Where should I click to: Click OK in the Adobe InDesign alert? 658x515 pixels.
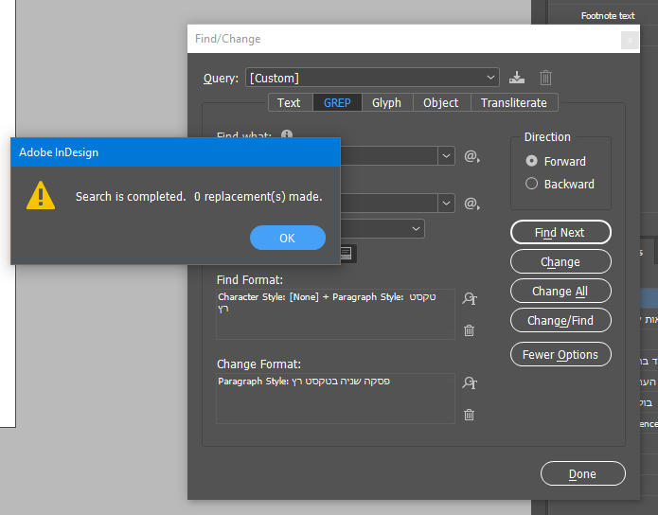(288, 238)
